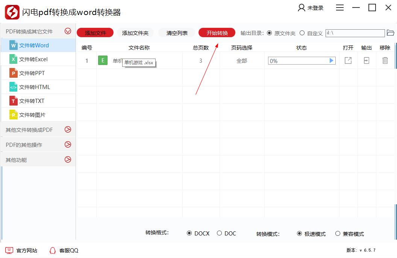The image size is (397, 258).
Task: Click the 总页数 column header
Action: pos(201,48)
